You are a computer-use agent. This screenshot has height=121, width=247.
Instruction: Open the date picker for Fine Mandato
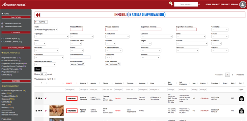tap(119, 64)
